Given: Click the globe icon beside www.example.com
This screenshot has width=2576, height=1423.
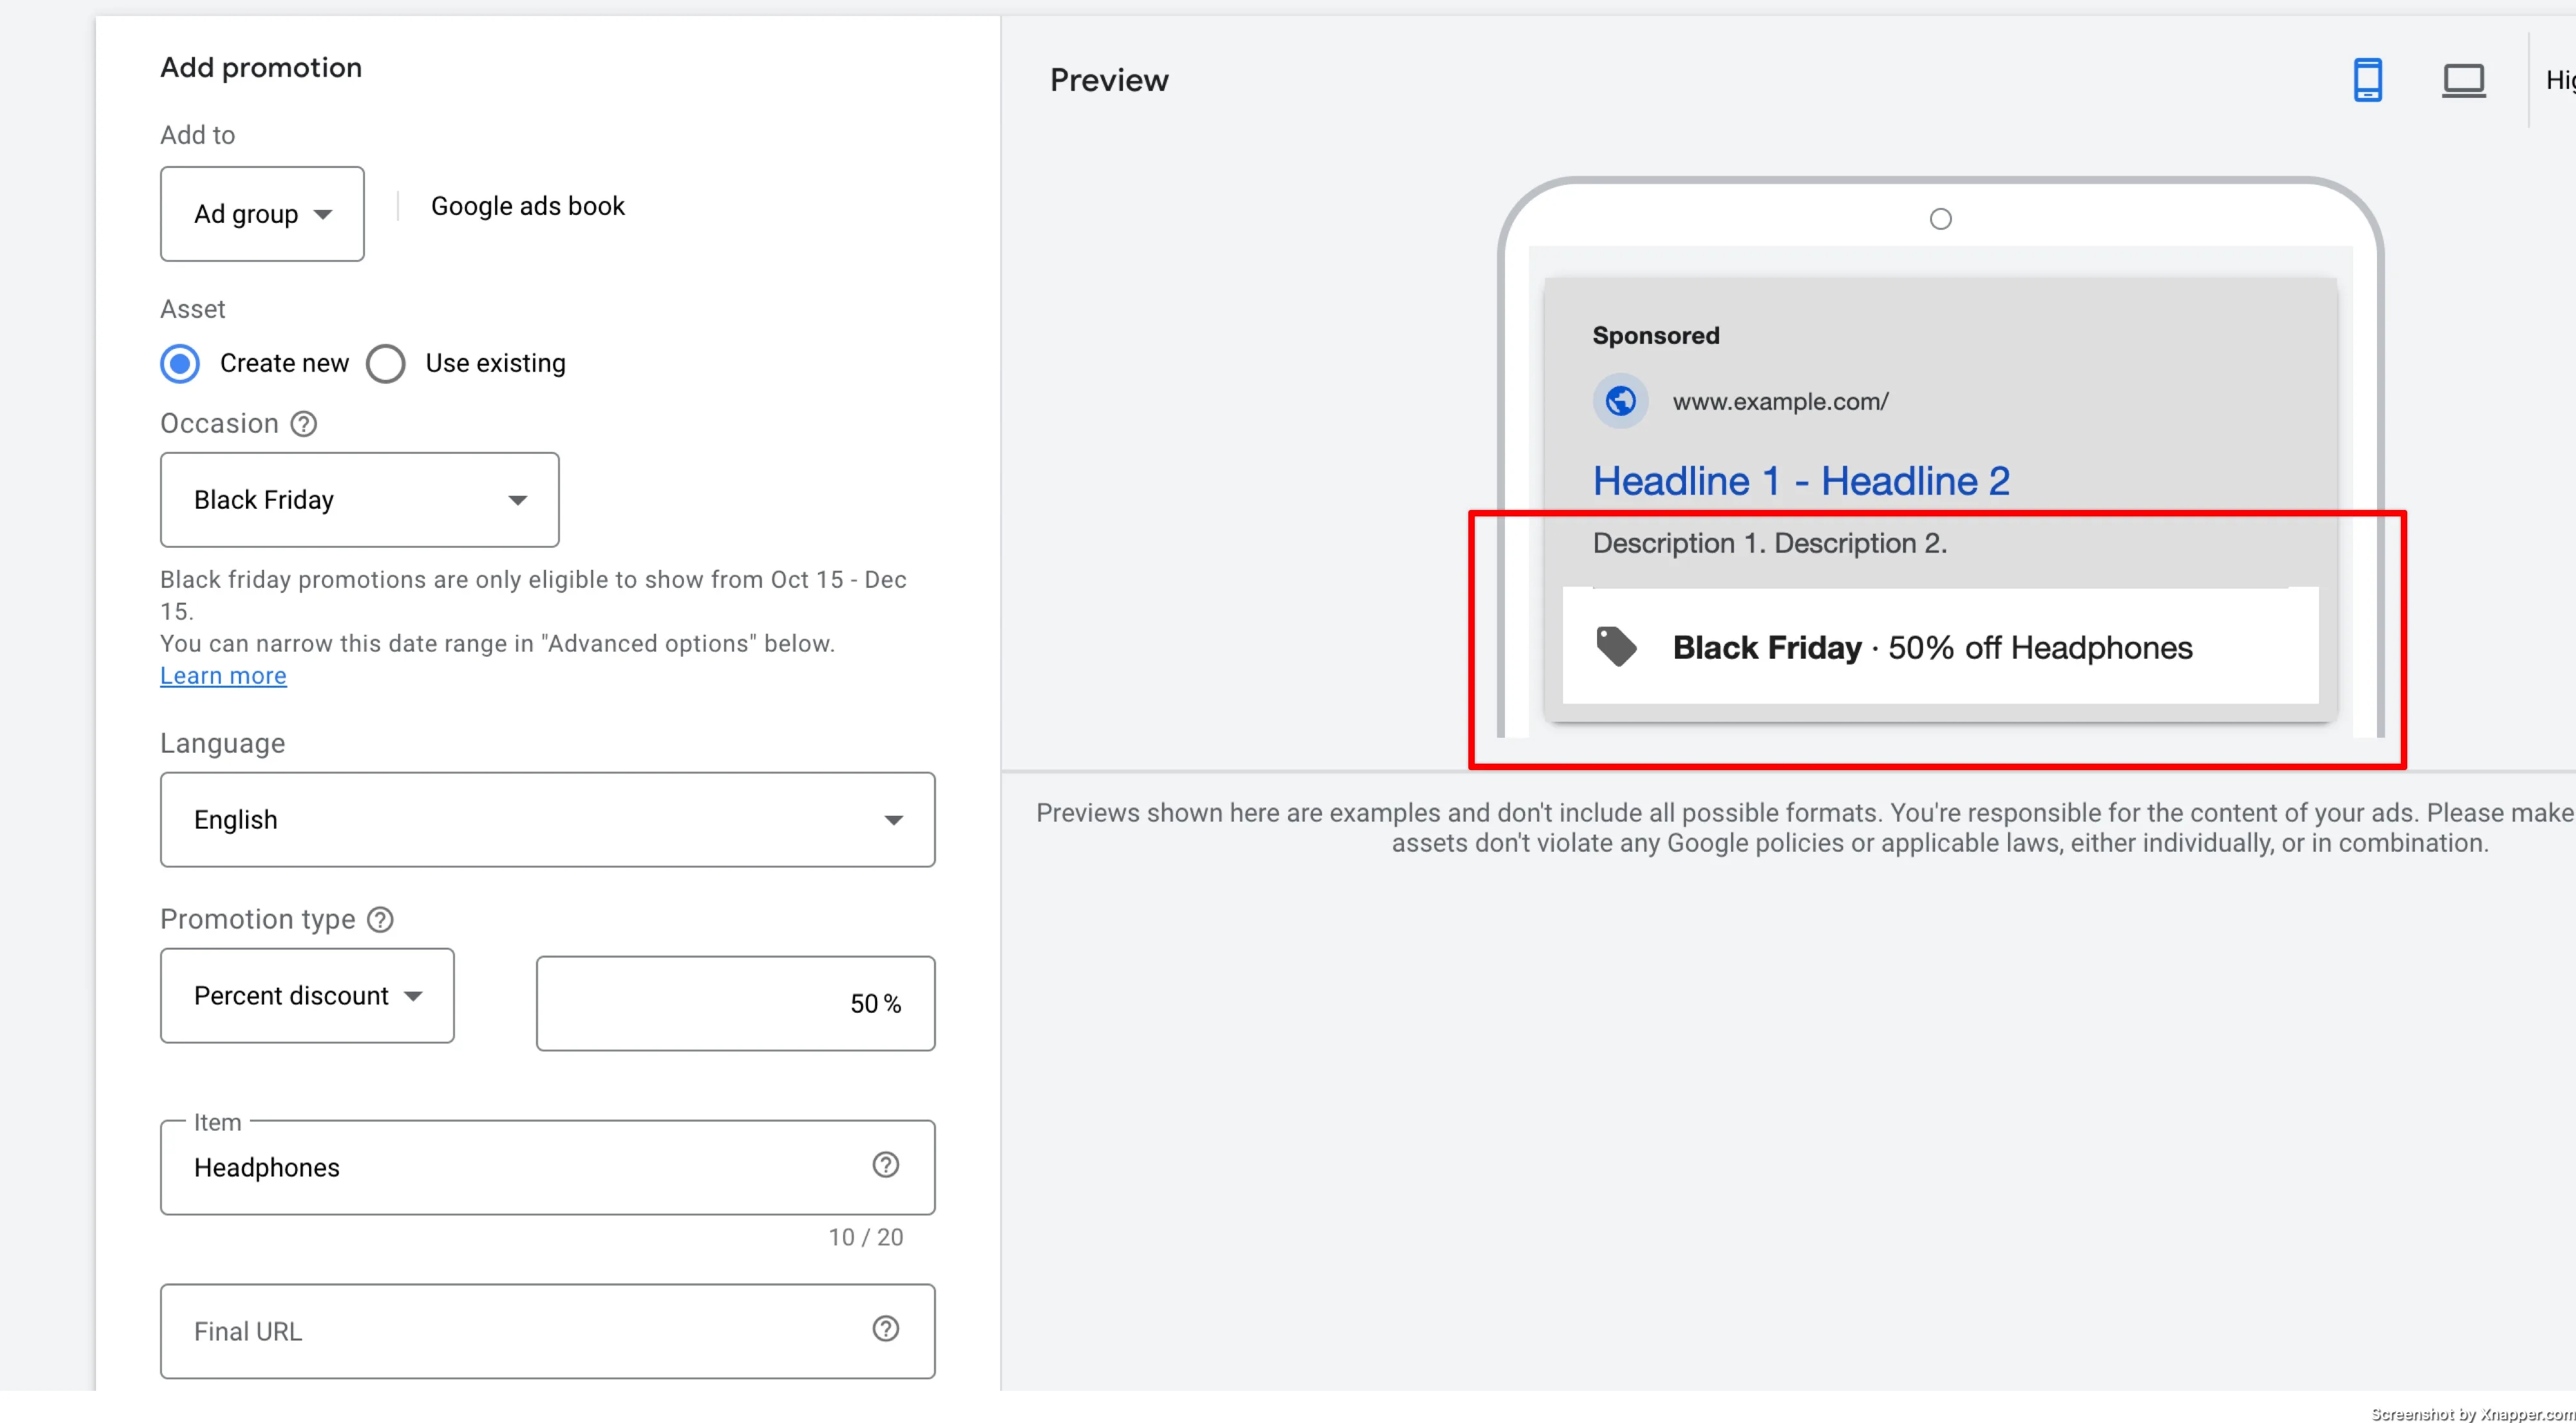Looking at the screenshot, I should (1620, 401).
